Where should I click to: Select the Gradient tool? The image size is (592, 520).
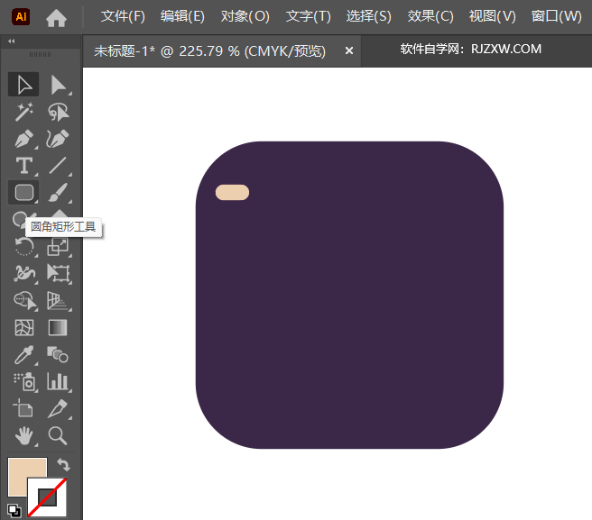pos(58,328)
